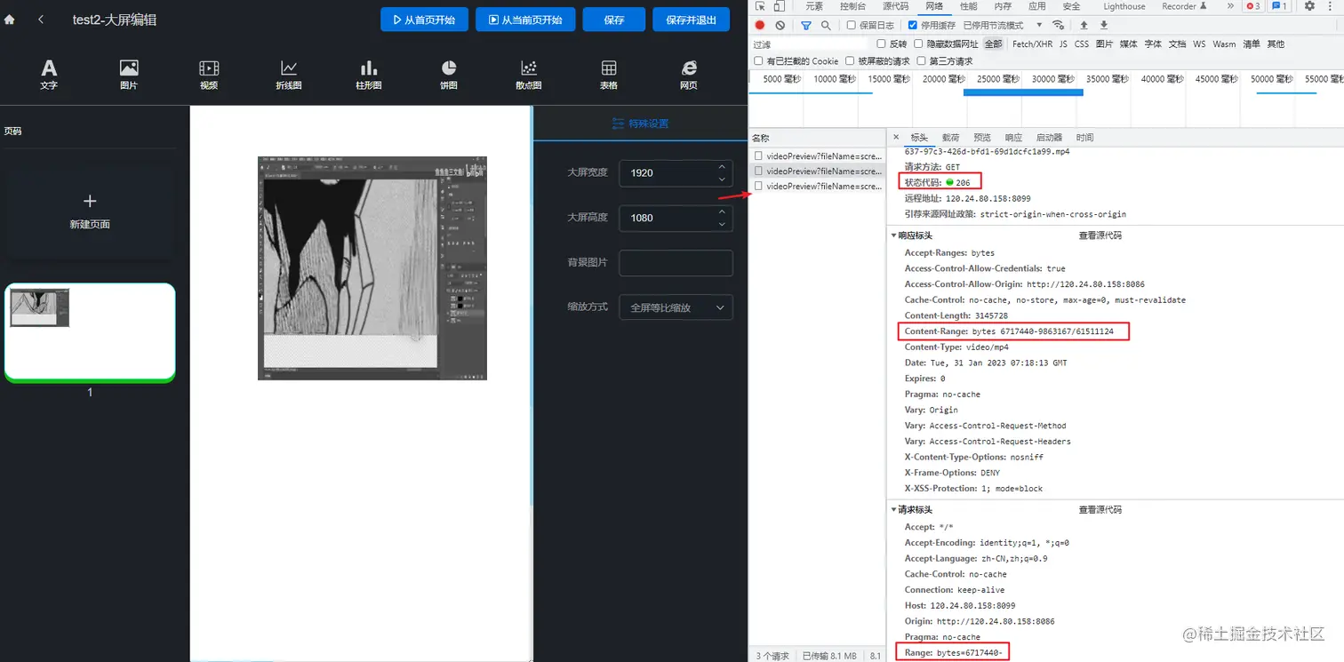This screenshot has height=662, width=1344.
Task: Open network search magnifier
Action: (x=826, y=26)
